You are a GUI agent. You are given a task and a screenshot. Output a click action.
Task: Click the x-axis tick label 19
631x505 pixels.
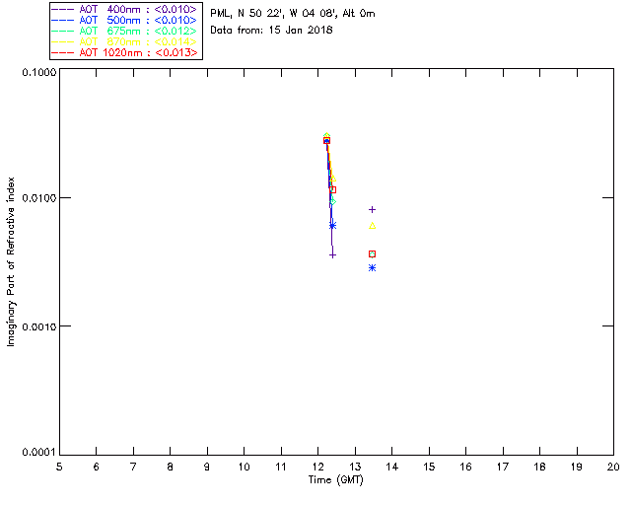click(577, 467)
